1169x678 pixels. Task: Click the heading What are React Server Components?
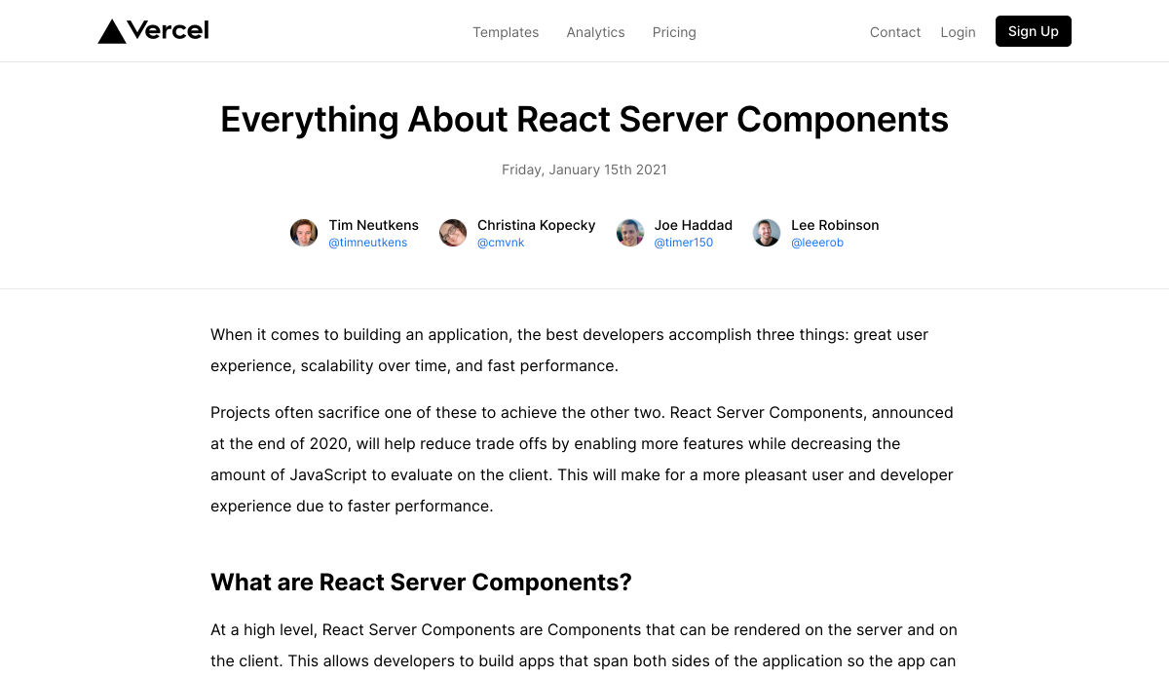[x=421, y=583]
